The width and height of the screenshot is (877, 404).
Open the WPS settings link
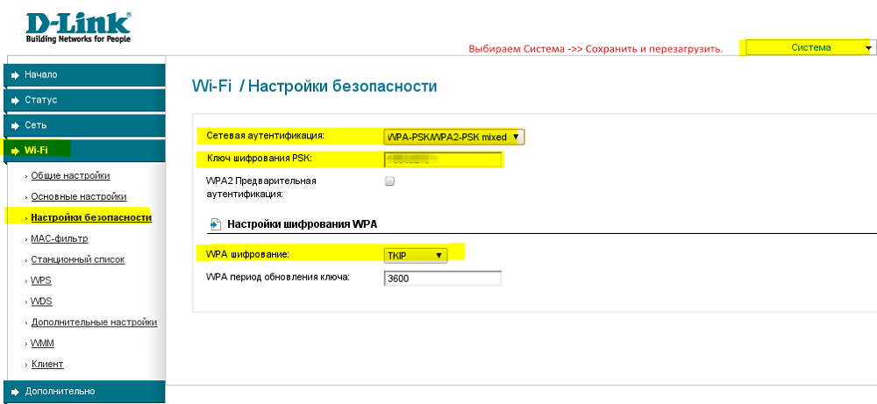pyautogui.click(x=41, y=280)
